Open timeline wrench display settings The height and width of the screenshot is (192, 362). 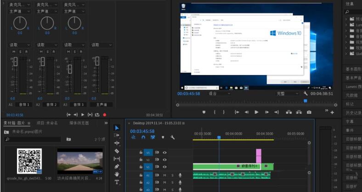(x=173, y=137)
